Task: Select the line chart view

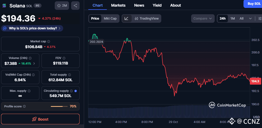Action: (127, 19)
